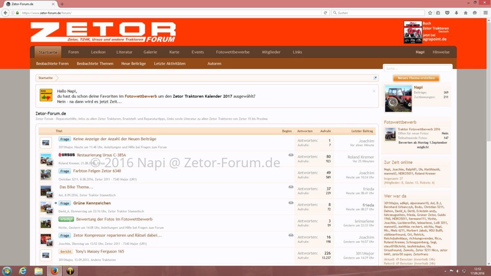Screen dimensions: 491x276
Task: Click the Windows Start button
Action: [7, 271]
